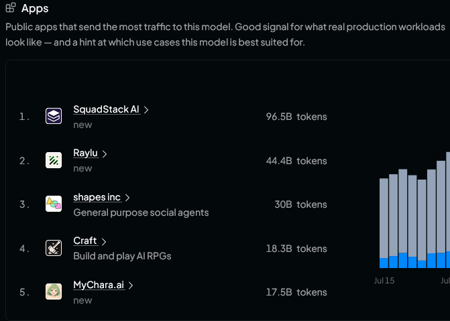The height and width of the screenshot is (321, 450).
Task: Click the chevron next to Craft
Action: 103,242
